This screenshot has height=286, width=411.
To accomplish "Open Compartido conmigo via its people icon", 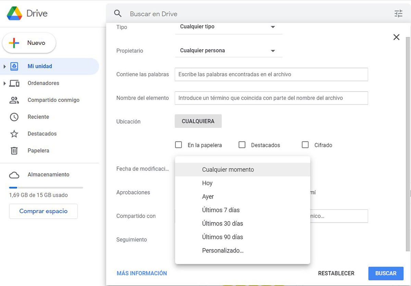I will (14, 100).
